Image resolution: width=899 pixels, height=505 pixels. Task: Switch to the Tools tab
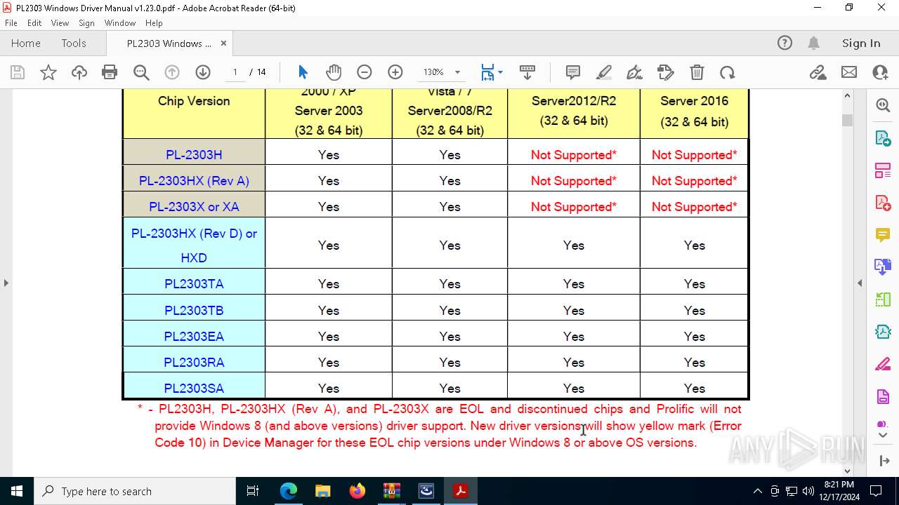74,43
